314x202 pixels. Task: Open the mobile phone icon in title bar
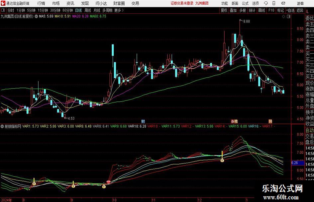pos(274,3)
